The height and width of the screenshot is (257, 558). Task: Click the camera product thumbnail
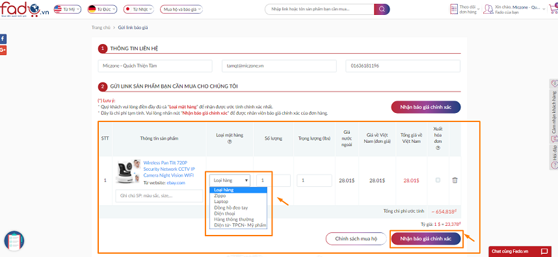tap(127, 171)
